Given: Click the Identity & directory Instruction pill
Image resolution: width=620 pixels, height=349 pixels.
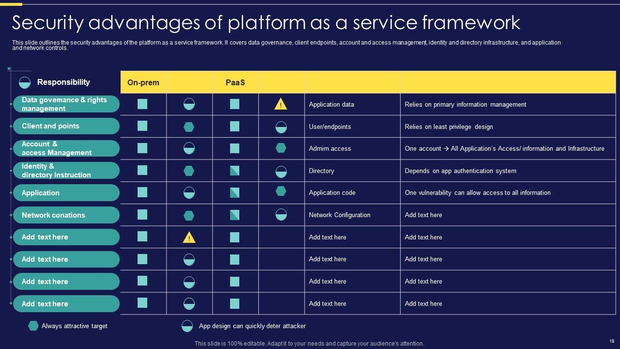Looking at the screenshot, I should (x=66, y=171).
